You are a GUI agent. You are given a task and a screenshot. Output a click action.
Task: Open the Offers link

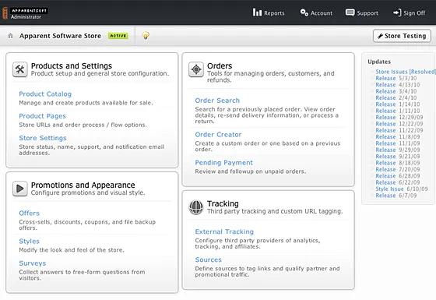click(30, 214)
